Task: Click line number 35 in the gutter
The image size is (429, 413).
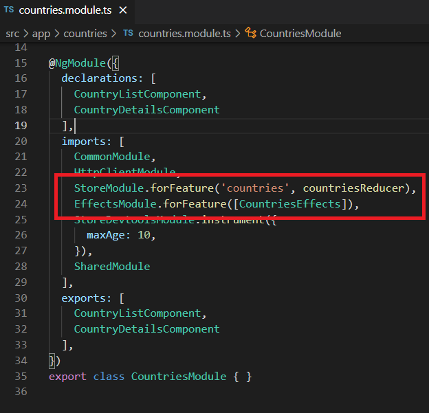Action: pos(20,376)
